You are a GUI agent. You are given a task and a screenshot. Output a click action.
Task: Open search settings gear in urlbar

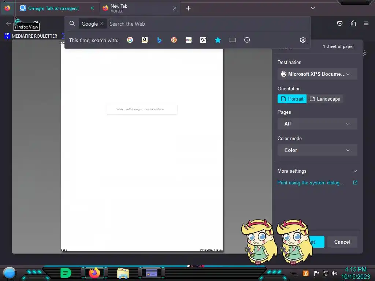click(x=303, y=40)
